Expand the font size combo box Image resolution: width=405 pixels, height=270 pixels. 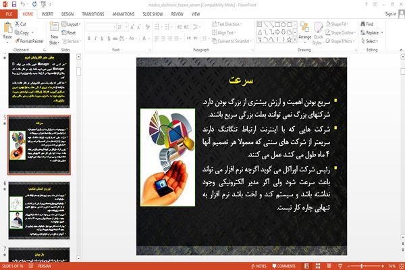pyautogui.click(x=126, y=27)
